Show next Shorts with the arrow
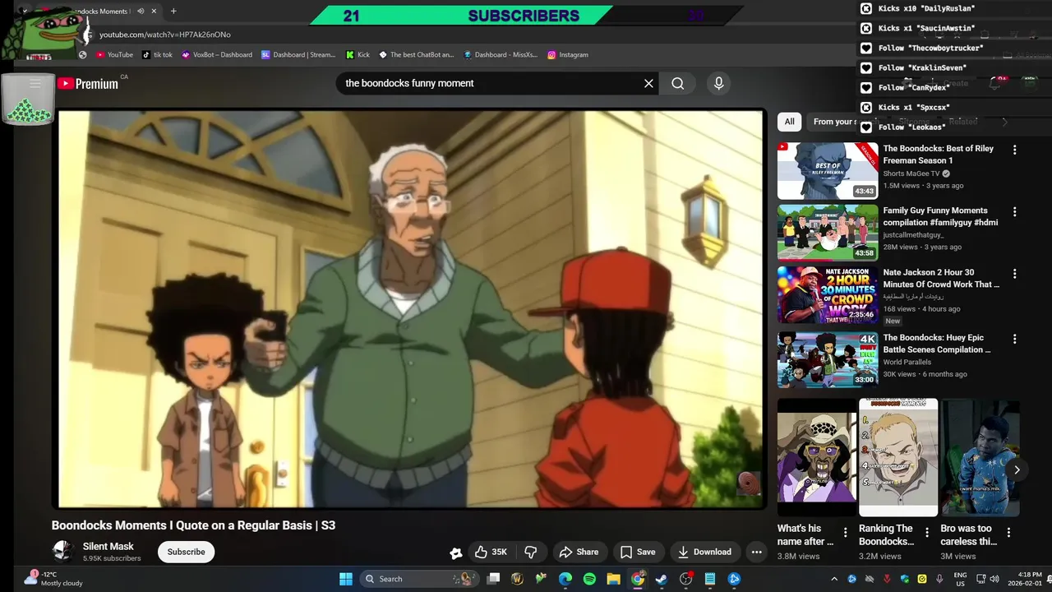Viewport: 1052px width, 592px height. [1017, 470]
